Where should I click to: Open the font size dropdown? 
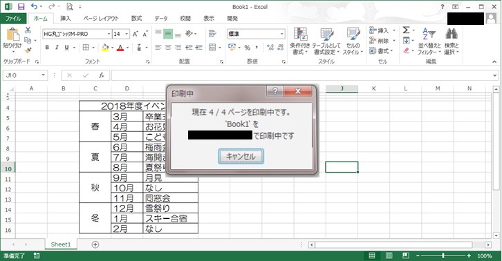tap(127, 34)
